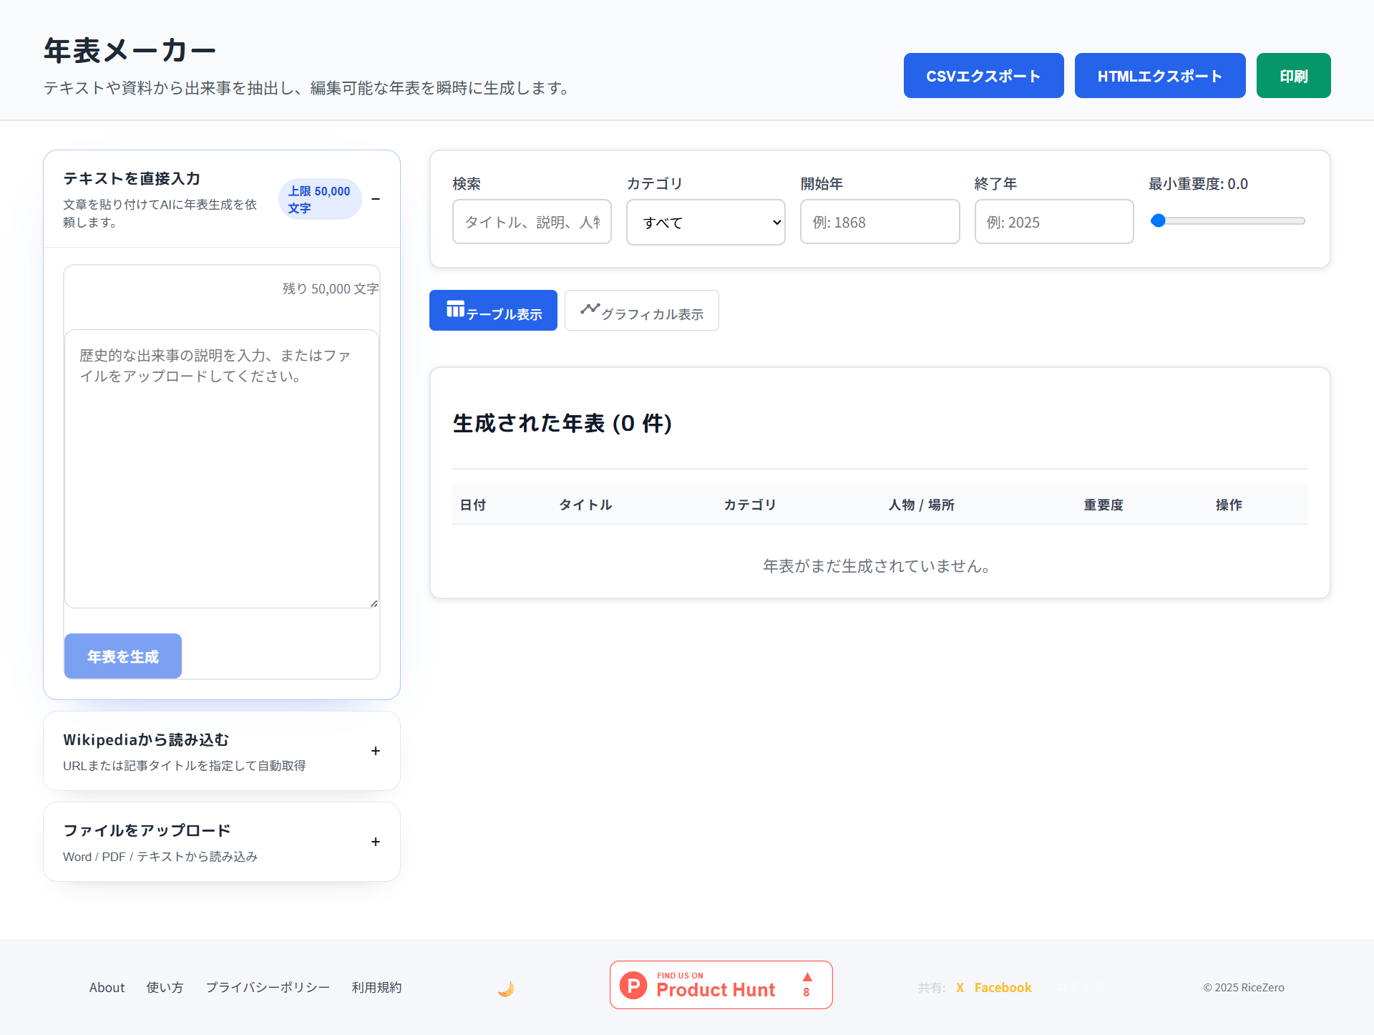Click the Product Hunt logo icon
Viewport: 1374px width, 1035px height.
tap(633, 984)
